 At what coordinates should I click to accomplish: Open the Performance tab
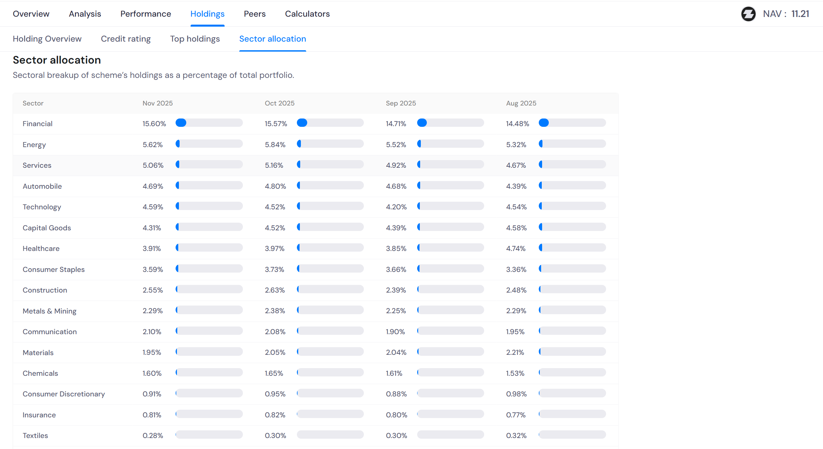[x=146, y=14]
